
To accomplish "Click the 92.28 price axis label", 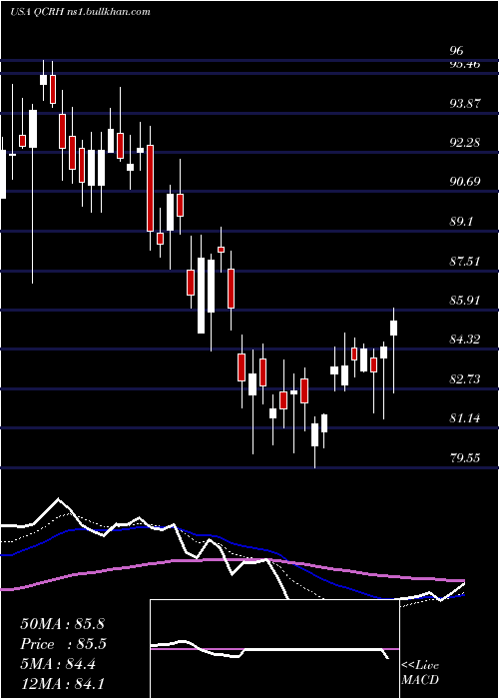I will point(465,143).
